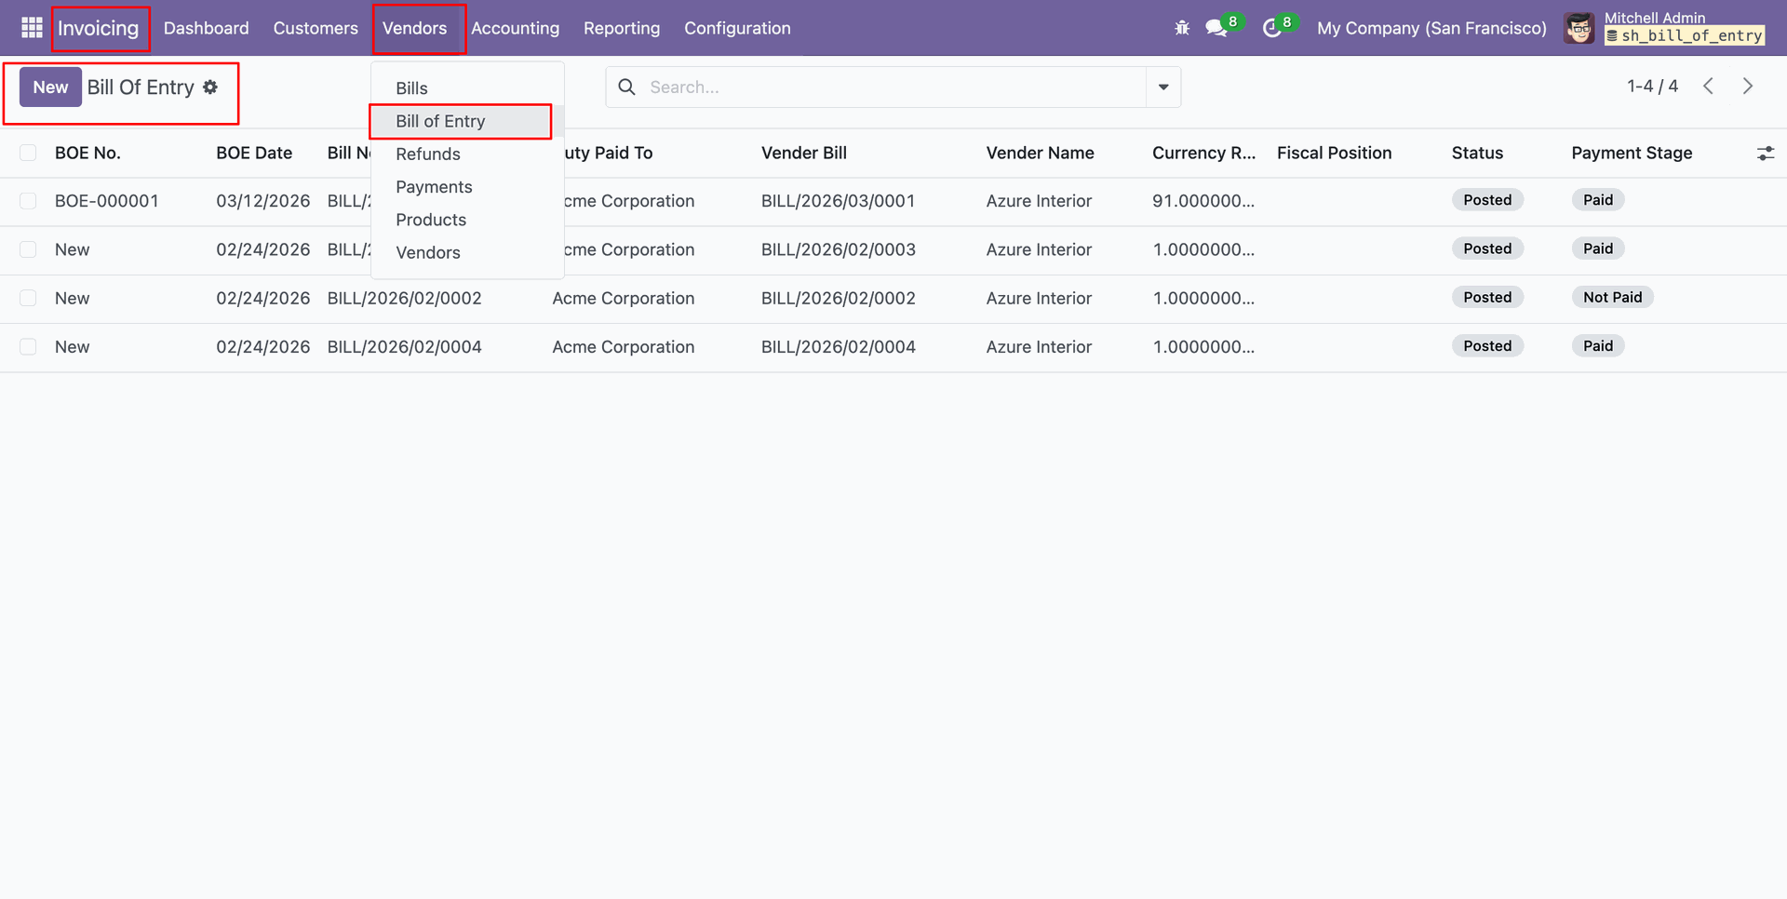
Task: Select Refunds from Vendors menu
Action: pyautogui.click(x=428, y=154)
